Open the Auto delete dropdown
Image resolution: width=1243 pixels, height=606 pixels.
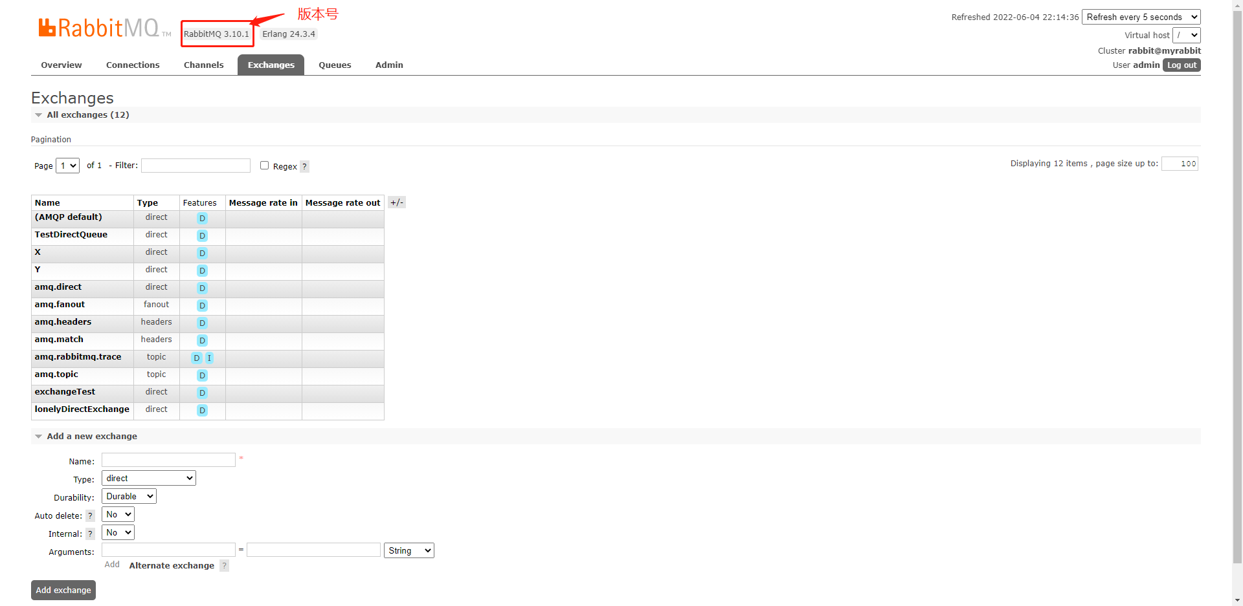pyautogui.click(x=118, y=515)
